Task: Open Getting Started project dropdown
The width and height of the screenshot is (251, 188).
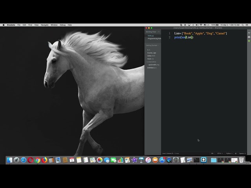Action: point(152,45)
